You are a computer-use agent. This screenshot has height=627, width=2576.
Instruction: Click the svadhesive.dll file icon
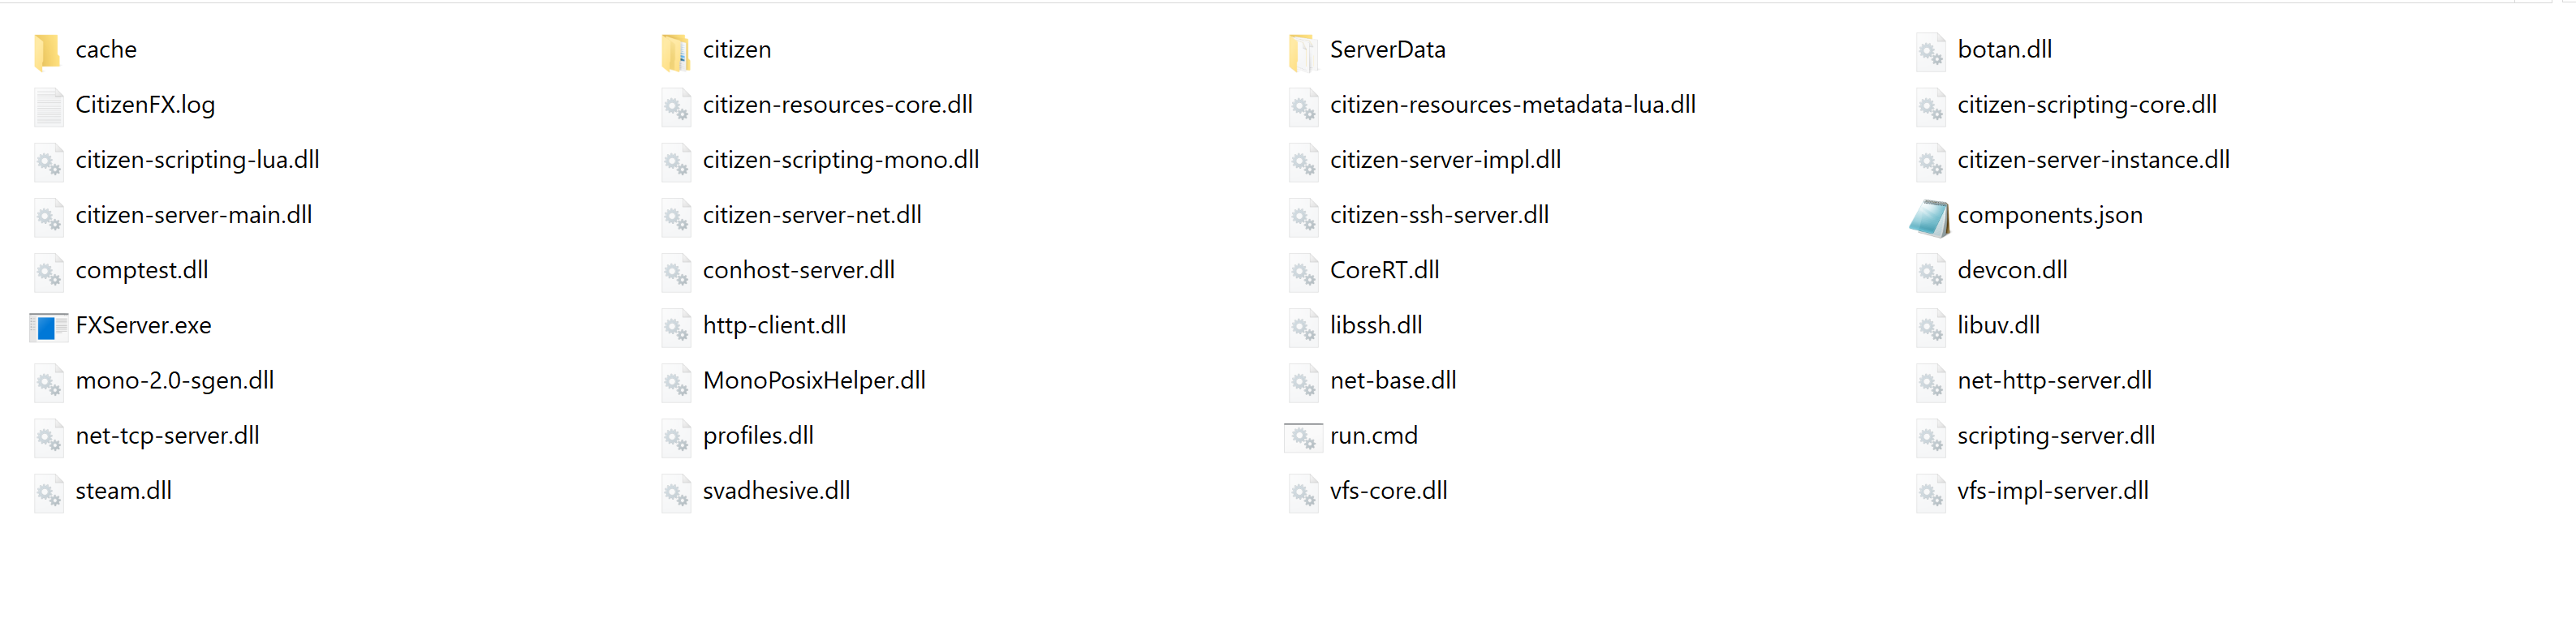coord(675,492)
